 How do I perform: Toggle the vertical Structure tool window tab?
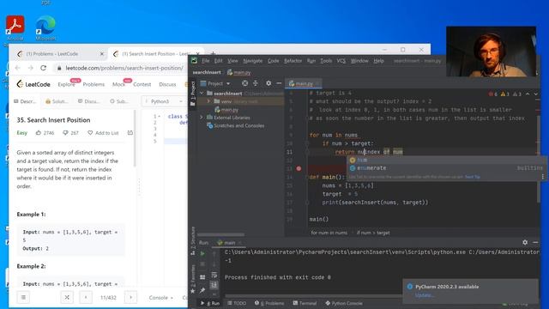pyautogui.click(x=192, y=240)
